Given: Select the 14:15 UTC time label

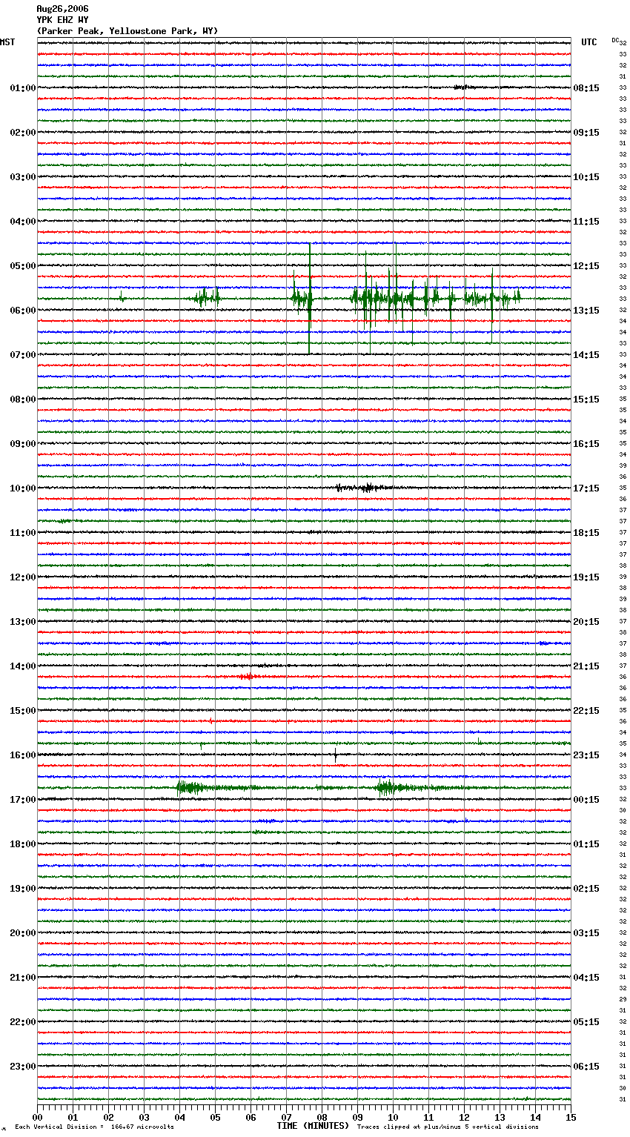Looking at the screenshot, I should [x=586, y=355].
